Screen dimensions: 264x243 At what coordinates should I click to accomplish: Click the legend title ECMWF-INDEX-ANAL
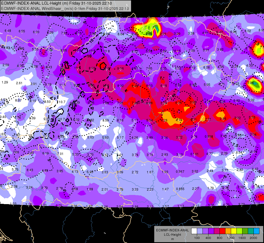(172, 230)
